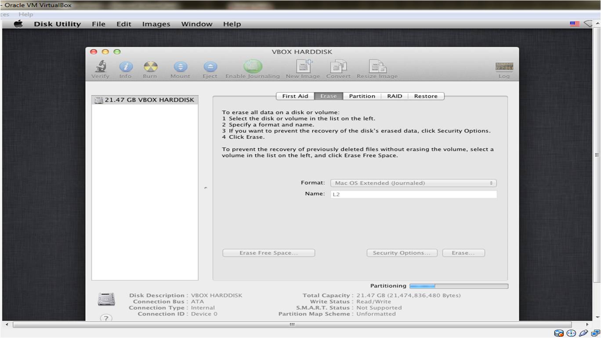Open the Log viewer icon

(504, 67)
